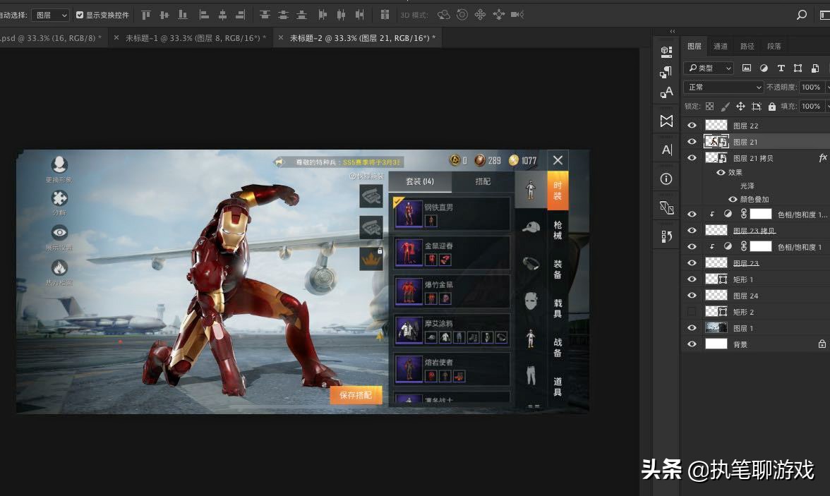This screenshot has width=830, height=496.
Task: Filter layers by adjustment layers
Action: tap(764, 68)
